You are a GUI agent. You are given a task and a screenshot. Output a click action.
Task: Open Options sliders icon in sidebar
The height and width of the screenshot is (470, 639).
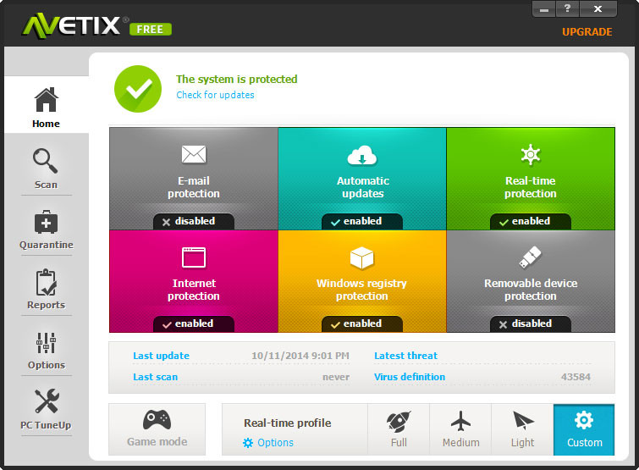[x=46, y=343]
